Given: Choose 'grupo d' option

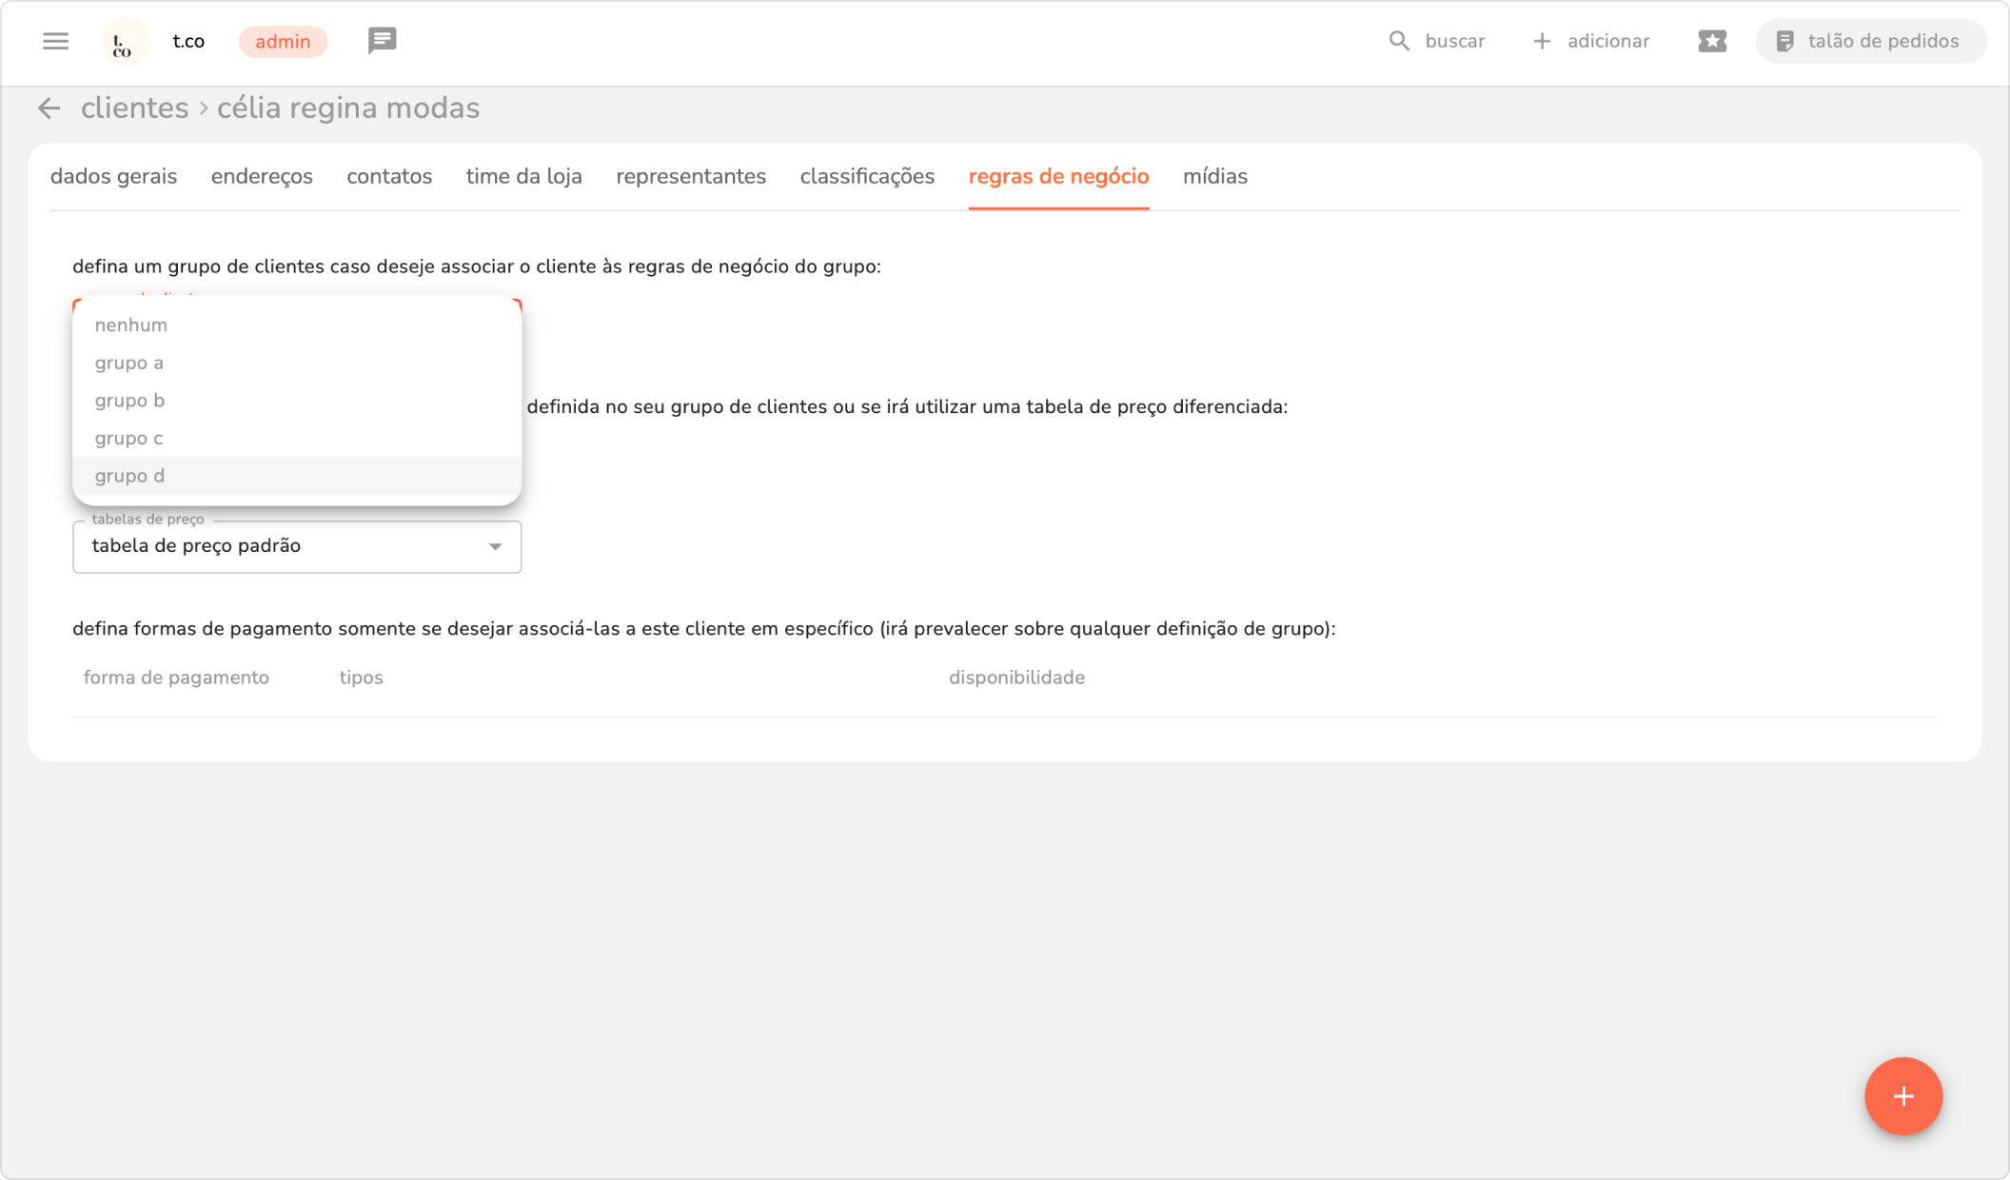Looking at the screenshot, I should click(x=129, y=476).
